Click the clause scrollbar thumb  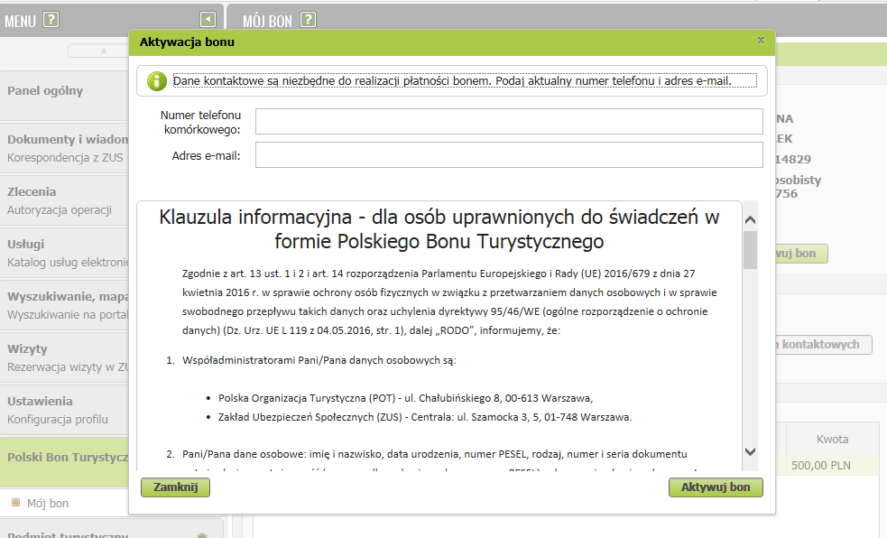750,250
